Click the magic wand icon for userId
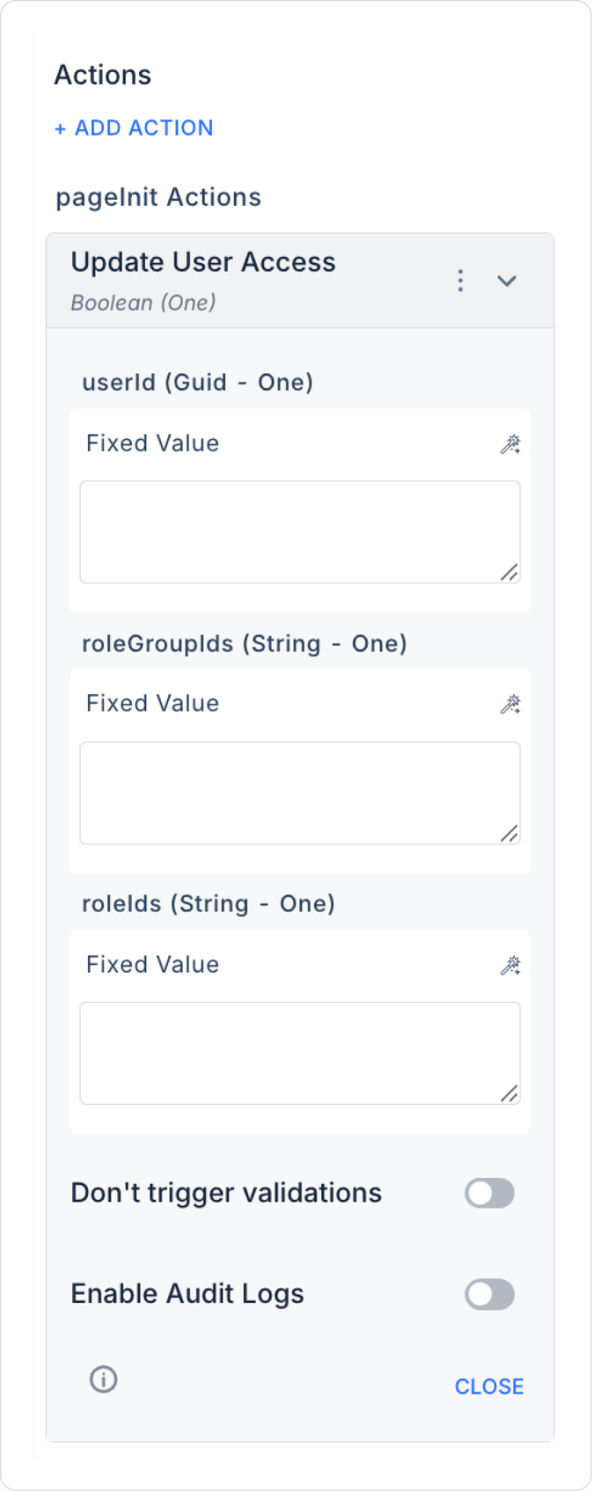This screenshot has height=1491, width=592. 510,444
